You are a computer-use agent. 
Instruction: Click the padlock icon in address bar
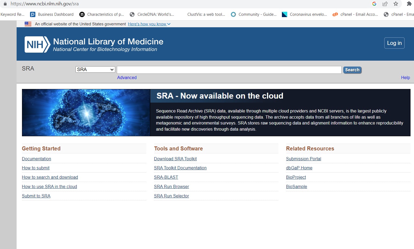pyautogui.click(x=5, y=4)
